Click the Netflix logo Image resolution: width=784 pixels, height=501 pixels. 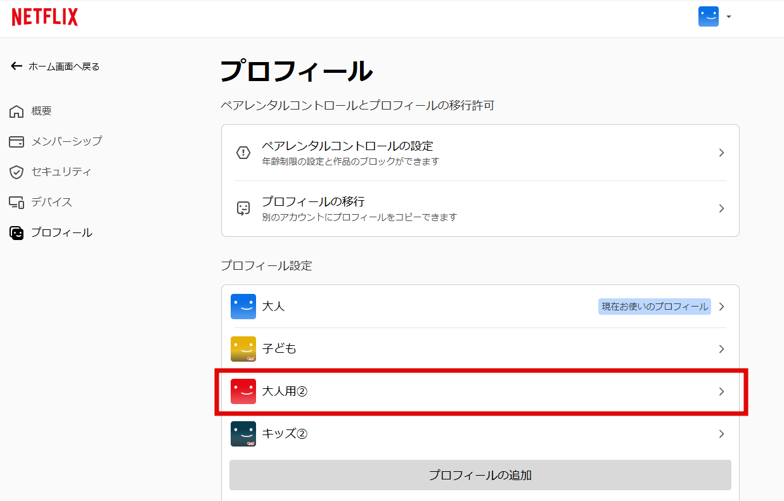click(x=45, y=18)
